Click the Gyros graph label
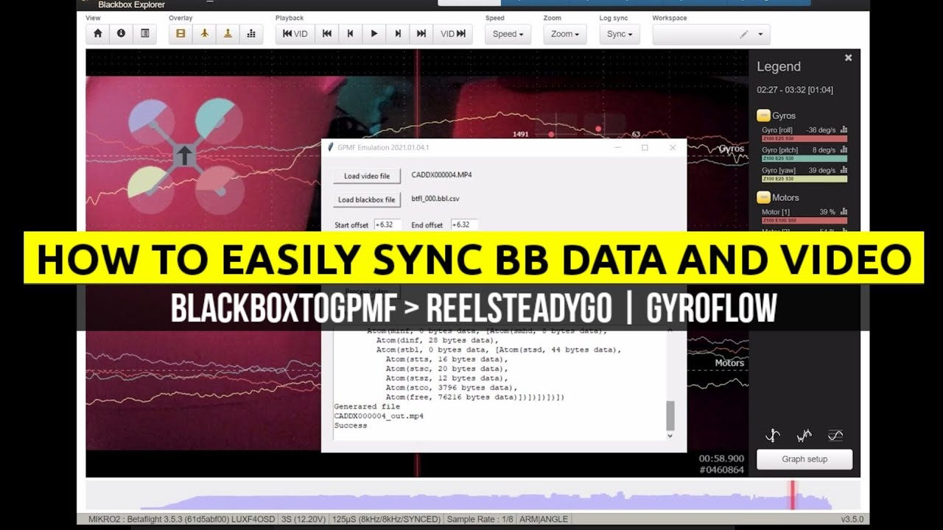The image size is (943, 530). [731, 149]
